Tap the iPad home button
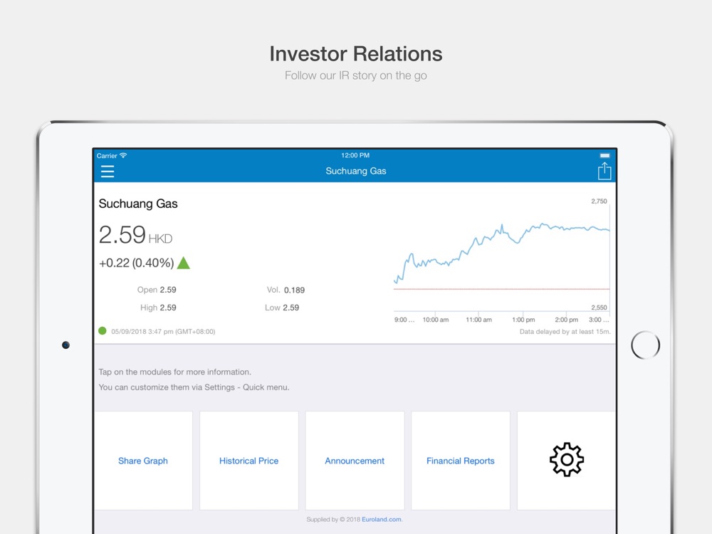The width and height of the screenshot is (712, 534). [x=645, y=345]
